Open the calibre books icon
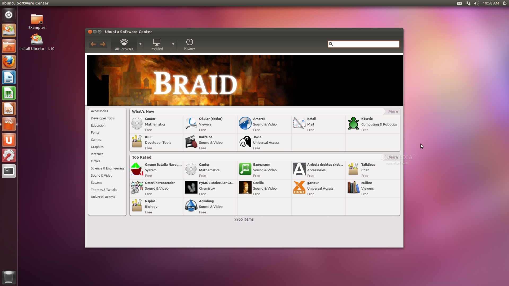This screenshot has width=509, height=286. coord(353,187)
